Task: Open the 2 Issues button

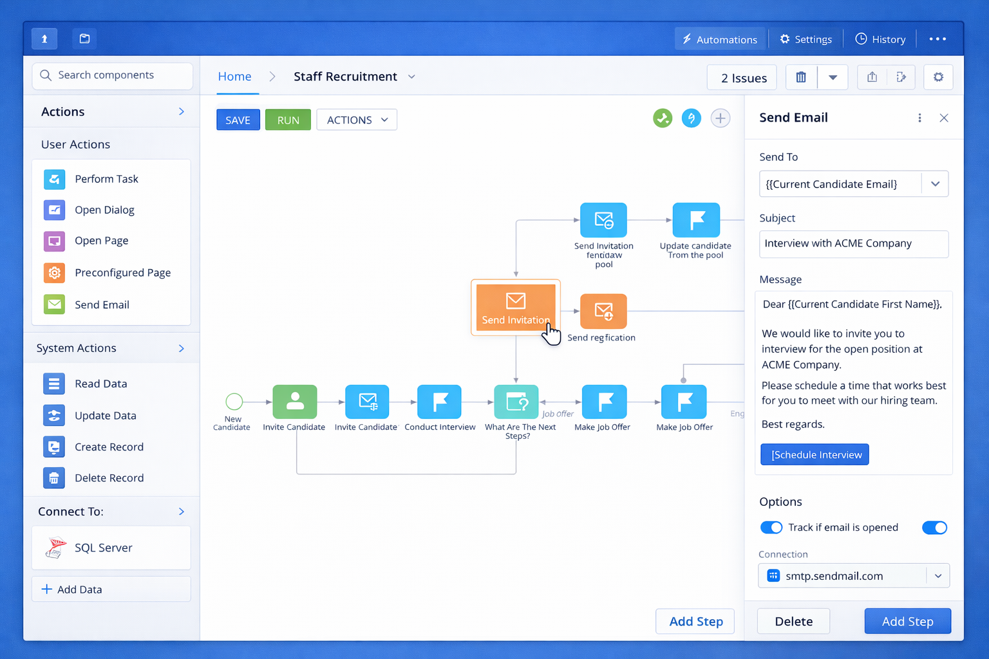Action: pos(742,78)
